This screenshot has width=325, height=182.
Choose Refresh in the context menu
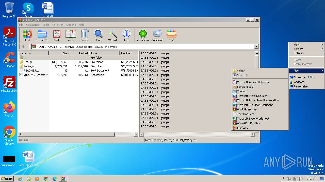click(x=306, y=53)
